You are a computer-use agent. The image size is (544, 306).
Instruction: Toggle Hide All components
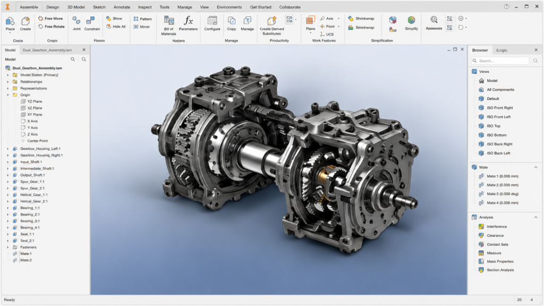pyautogui.click(x=116, y=27)
